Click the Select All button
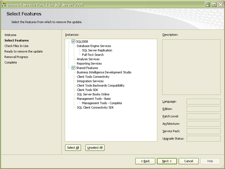Viewport: 225px width, 169px height. tap(73, 148)
